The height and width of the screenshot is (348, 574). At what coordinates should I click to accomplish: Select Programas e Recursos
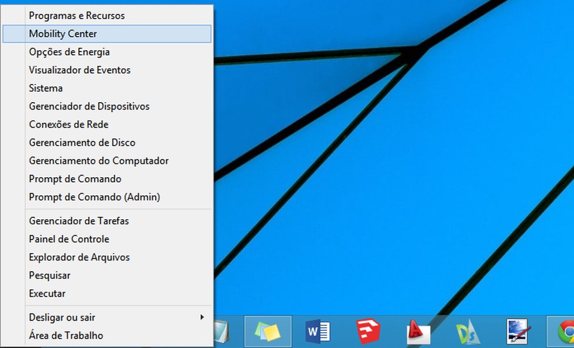(76, 16)
